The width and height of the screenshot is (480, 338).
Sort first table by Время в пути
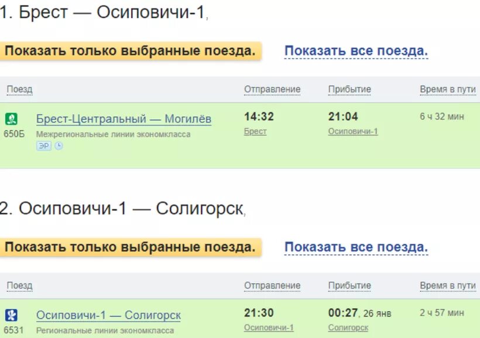pyautogui.click(x=448, y=89)
